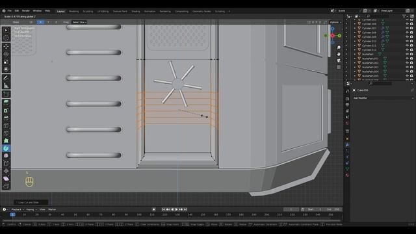Select the Shear tool
The height and width of the screenshot is (234, 416).
coord(6,179)
